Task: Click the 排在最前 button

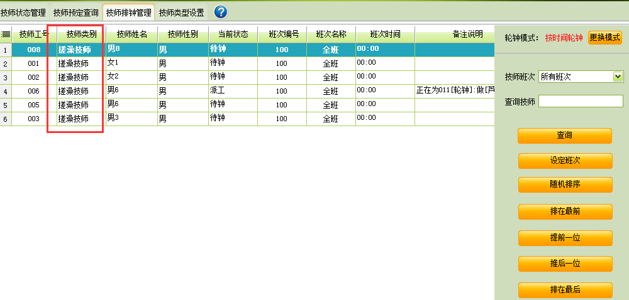Action: (x=565, y=212)
